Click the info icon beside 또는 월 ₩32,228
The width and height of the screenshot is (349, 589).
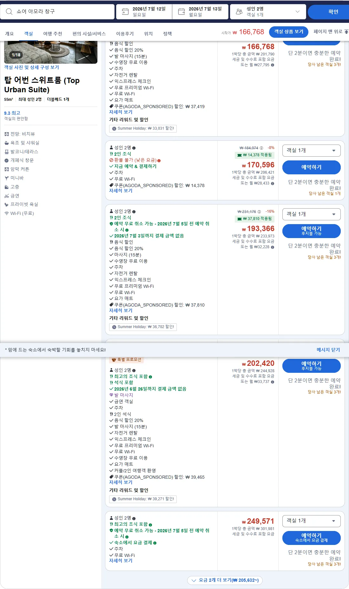[x=273, y=247]
